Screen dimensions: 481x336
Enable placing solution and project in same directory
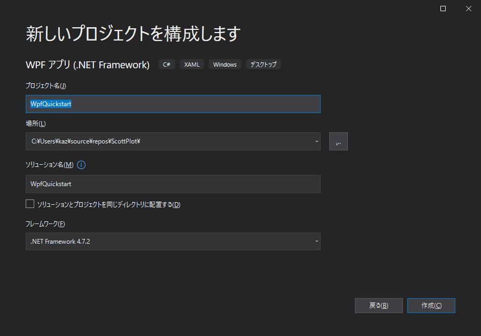[x=30, y=204]
